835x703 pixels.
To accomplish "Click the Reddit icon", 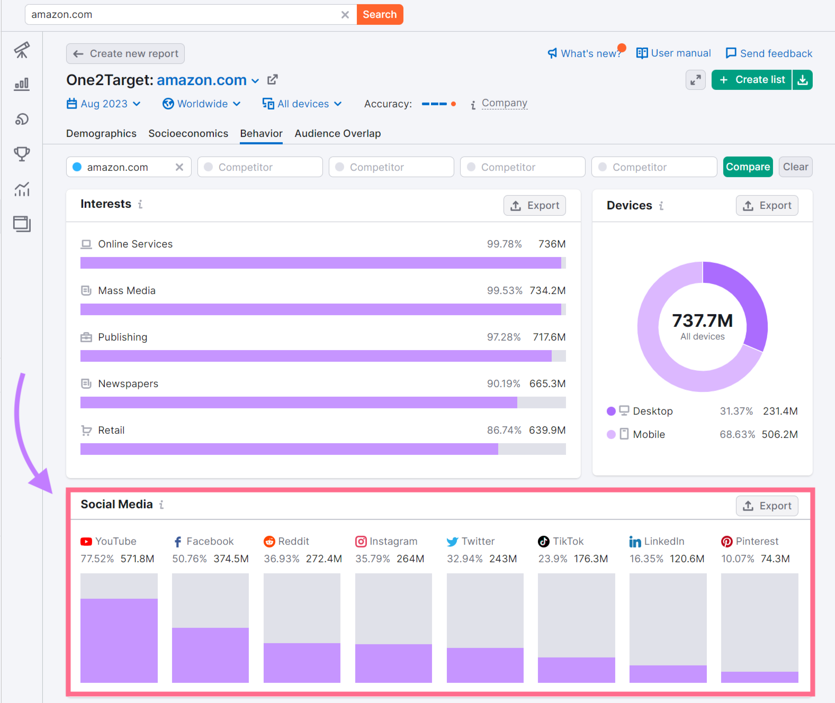I will (x=270, y=542).
